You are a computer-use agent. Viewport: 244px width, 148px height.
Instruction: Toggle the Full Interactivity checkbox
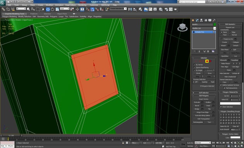tap(224, 88)
